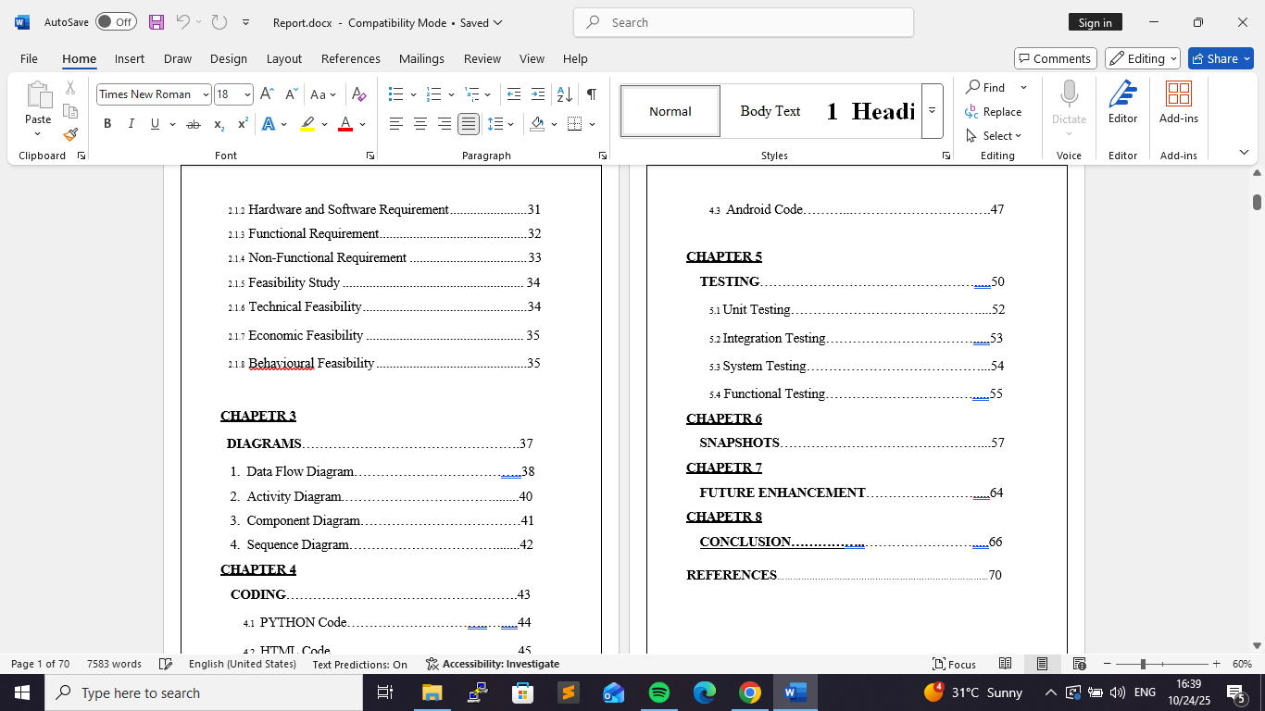
Task: Open the References ribbon tab
Action: (350, 58)
